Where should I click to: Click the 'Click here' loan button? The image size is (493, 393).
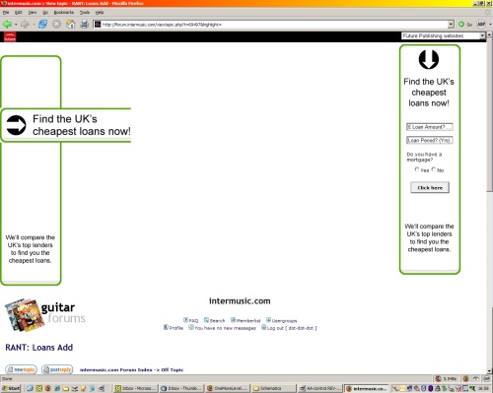coord(430,187)
